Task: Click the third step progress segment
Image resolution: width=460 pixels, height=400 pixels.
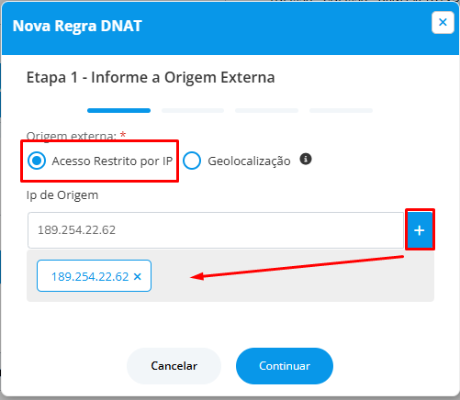Action: tap(266, 110)
